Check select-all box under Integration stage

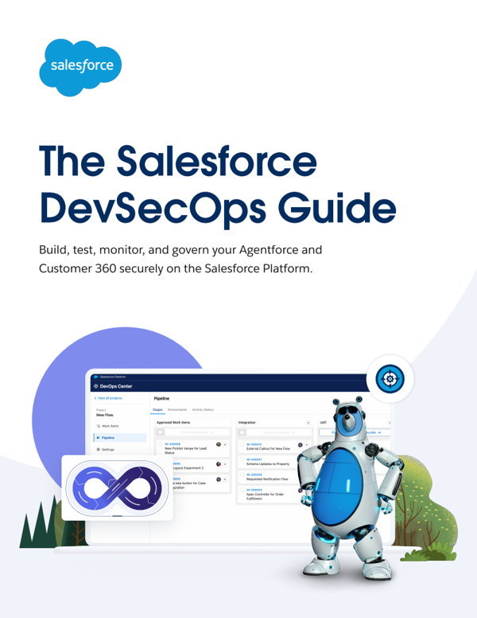click(242, 432)
